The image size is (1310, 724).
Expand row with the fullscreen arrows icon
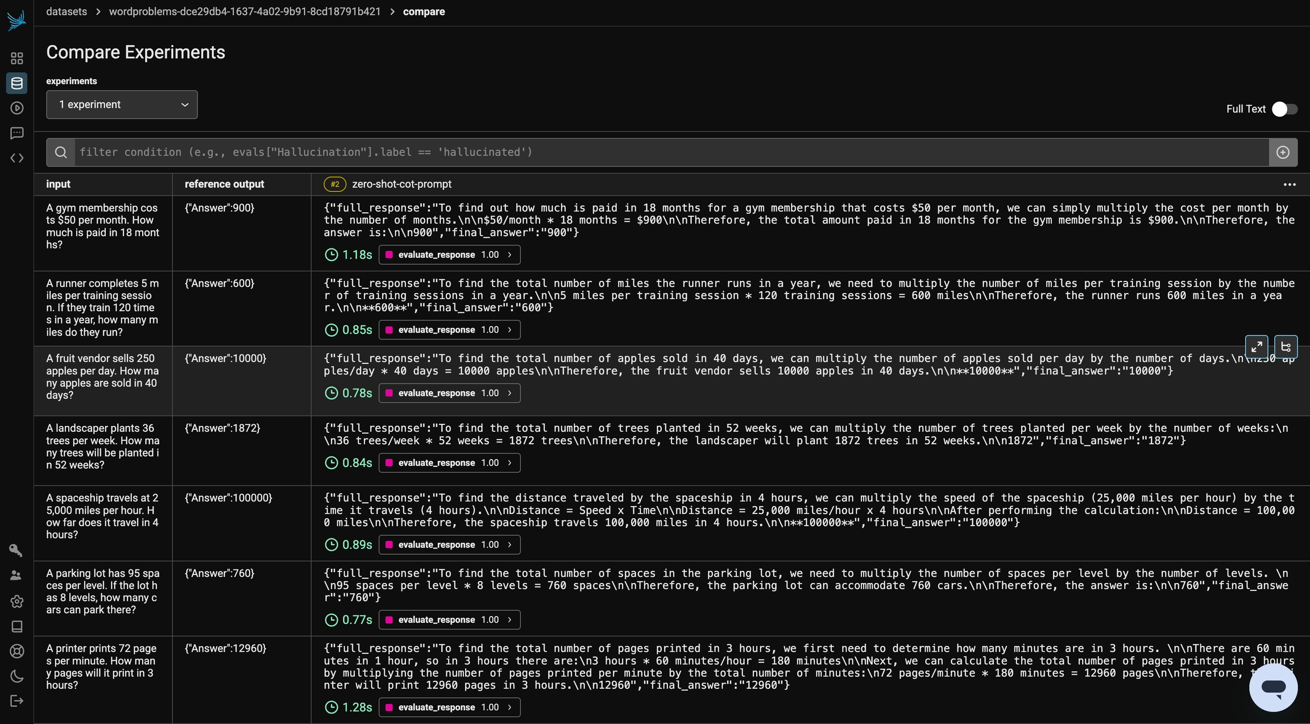pyautogui.click(x=1257, y=346)
